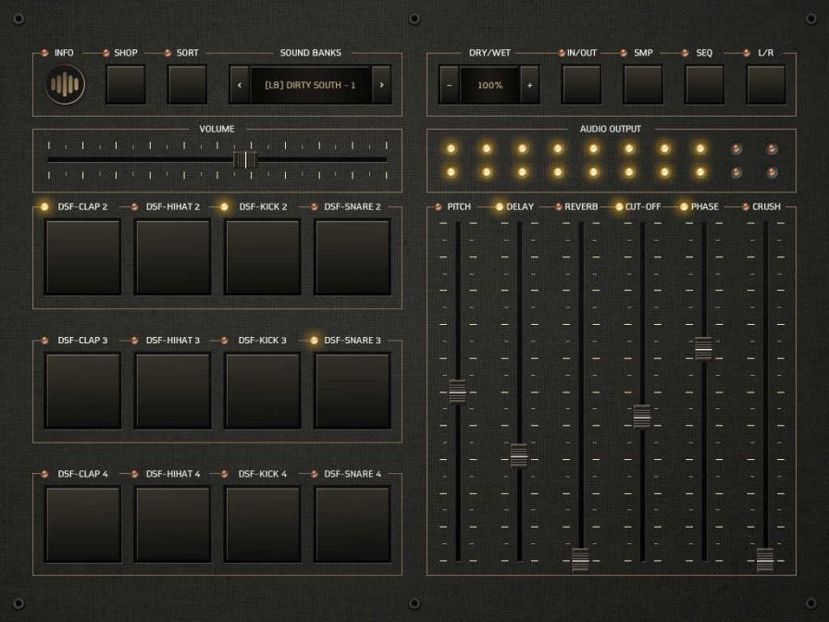Viewport: 829px width, 622px height.
Task: Click the waveform logo icon beside INFO
Action: tap(64, 83)
